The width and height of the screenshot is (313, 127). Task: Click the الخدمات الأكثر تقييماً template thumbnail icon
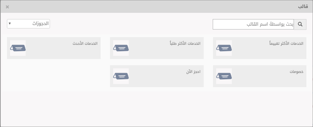pyautogui.click(x=224, y=48)
